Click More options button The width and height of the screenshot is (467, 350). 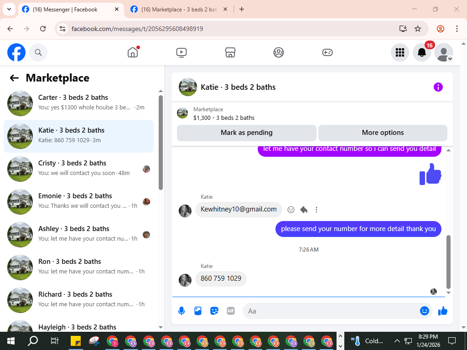click(383, 133)
